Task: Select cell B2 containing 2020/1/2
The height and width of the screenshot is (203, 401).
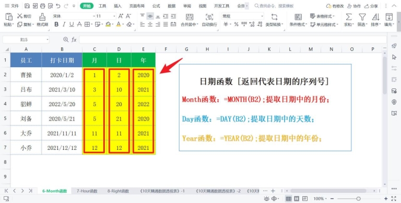Action: [x=62, y=75]
